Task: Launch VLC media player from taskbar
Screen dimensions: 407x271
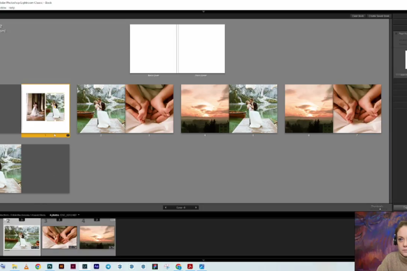Action: point(26,266)
